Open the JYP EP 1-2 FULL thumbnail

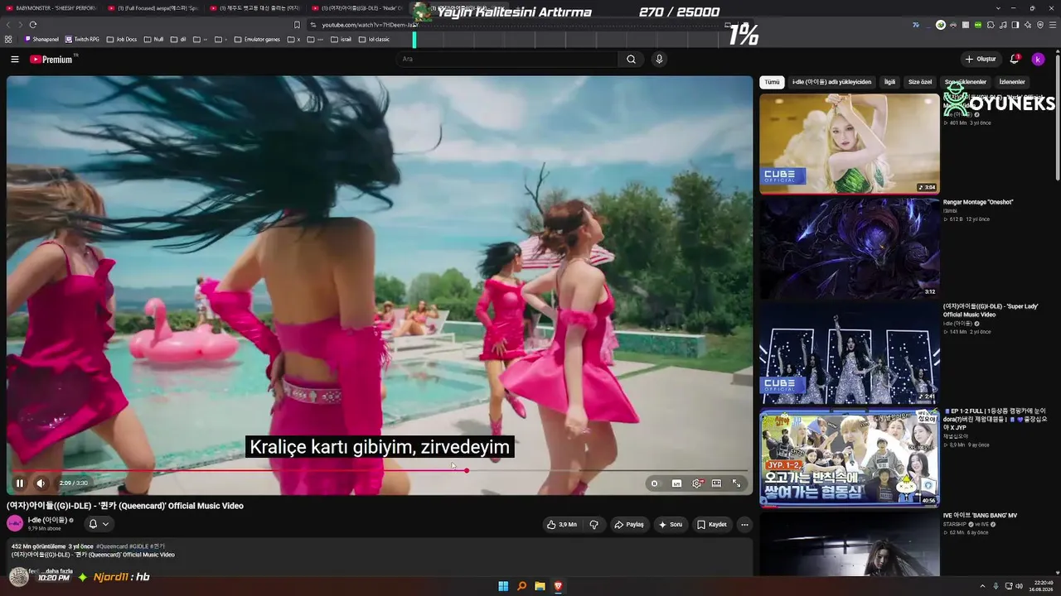[850, 457]
